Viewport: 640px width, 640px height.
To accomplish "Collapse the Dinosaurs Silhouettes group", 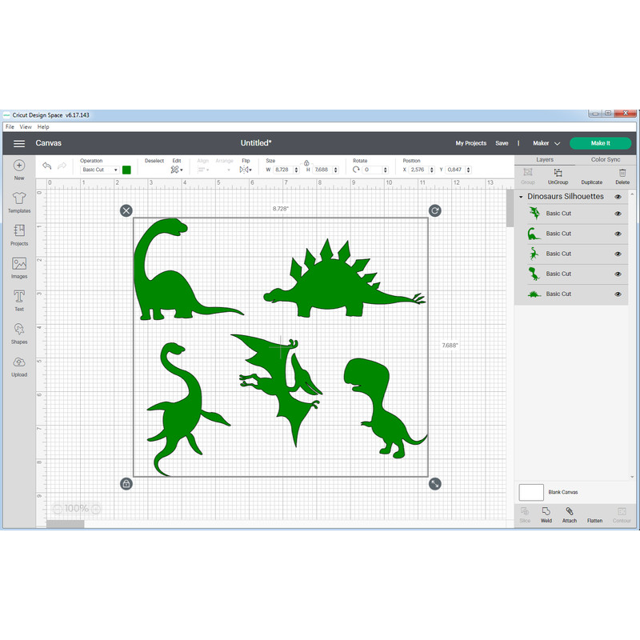I will 522,196.
